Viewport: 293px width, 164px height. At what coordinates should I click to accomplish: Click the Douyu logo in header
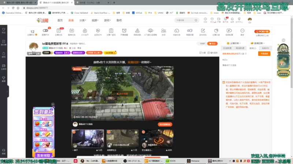[42, 20]
